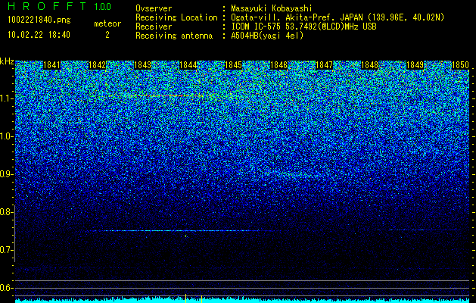The image size is (476, 303).
Task: Select the Ogata-vill. Akita-Pref. JAPAN location text
Action: click(x=338, y=17)
